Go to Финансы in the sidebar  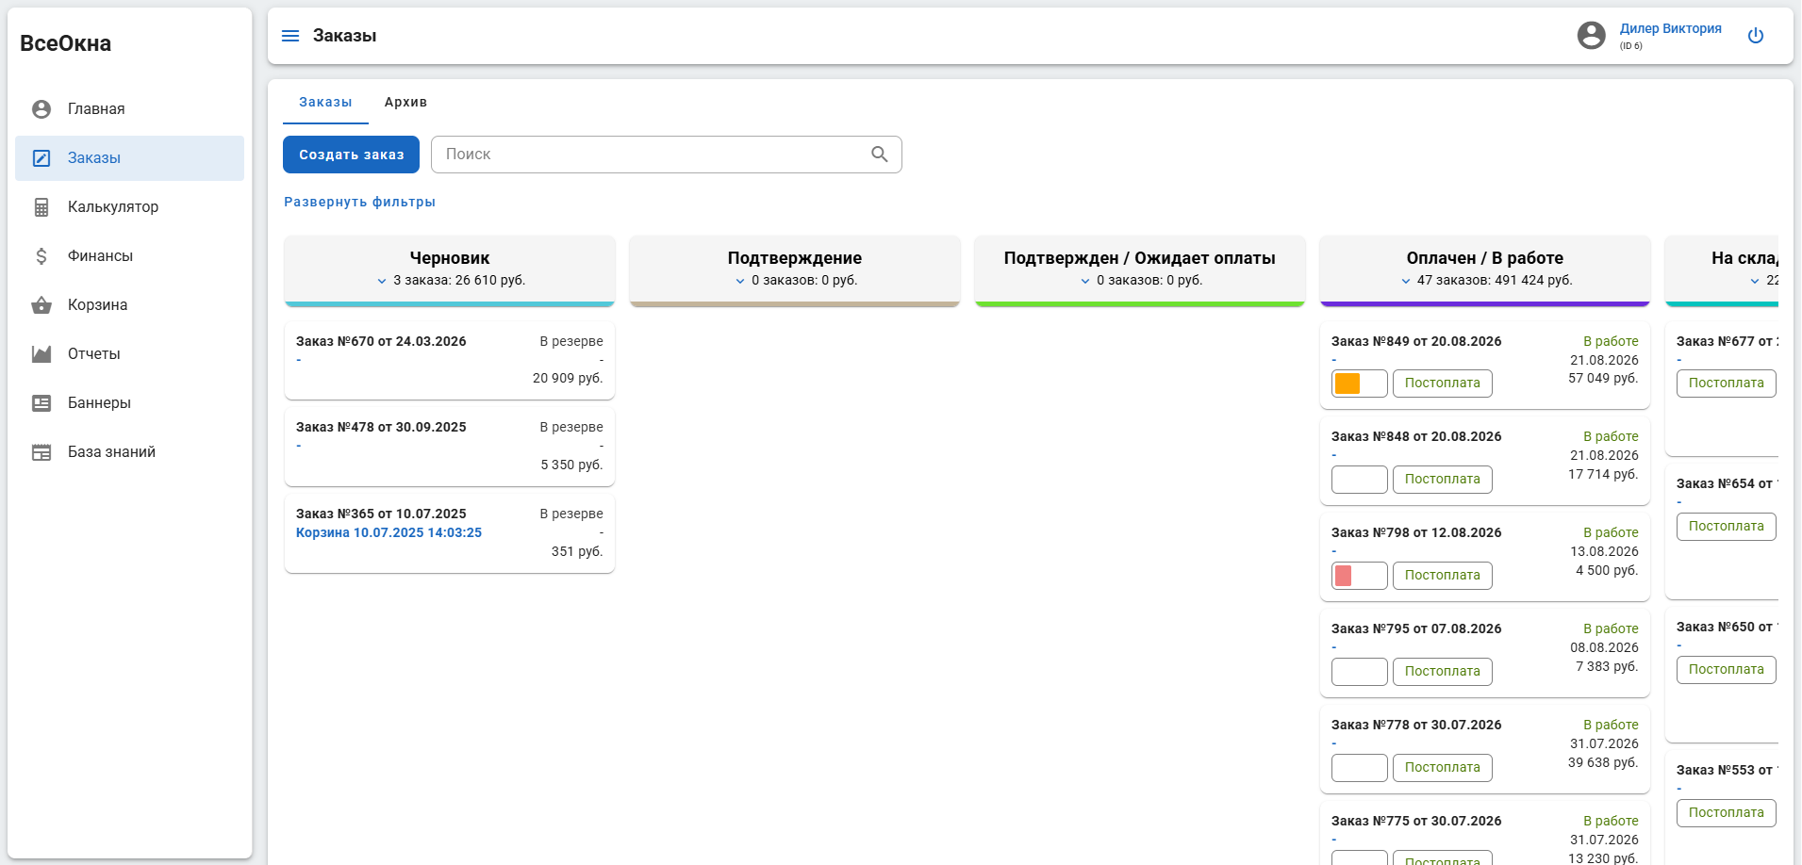coord(129,256)
